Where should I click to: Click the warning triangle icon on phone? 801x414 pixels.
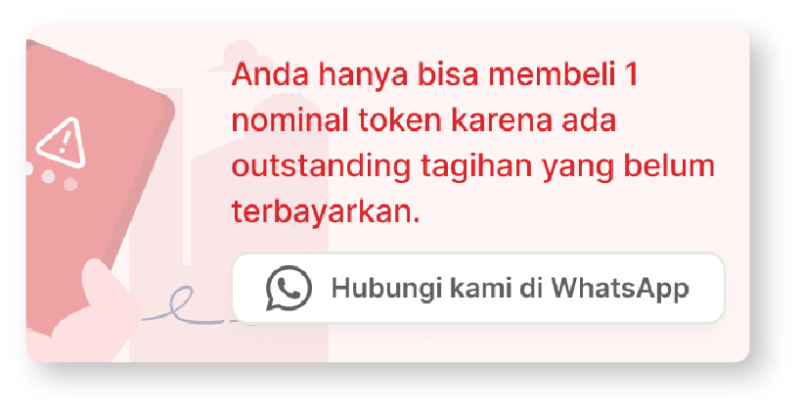tap(62, 144)
